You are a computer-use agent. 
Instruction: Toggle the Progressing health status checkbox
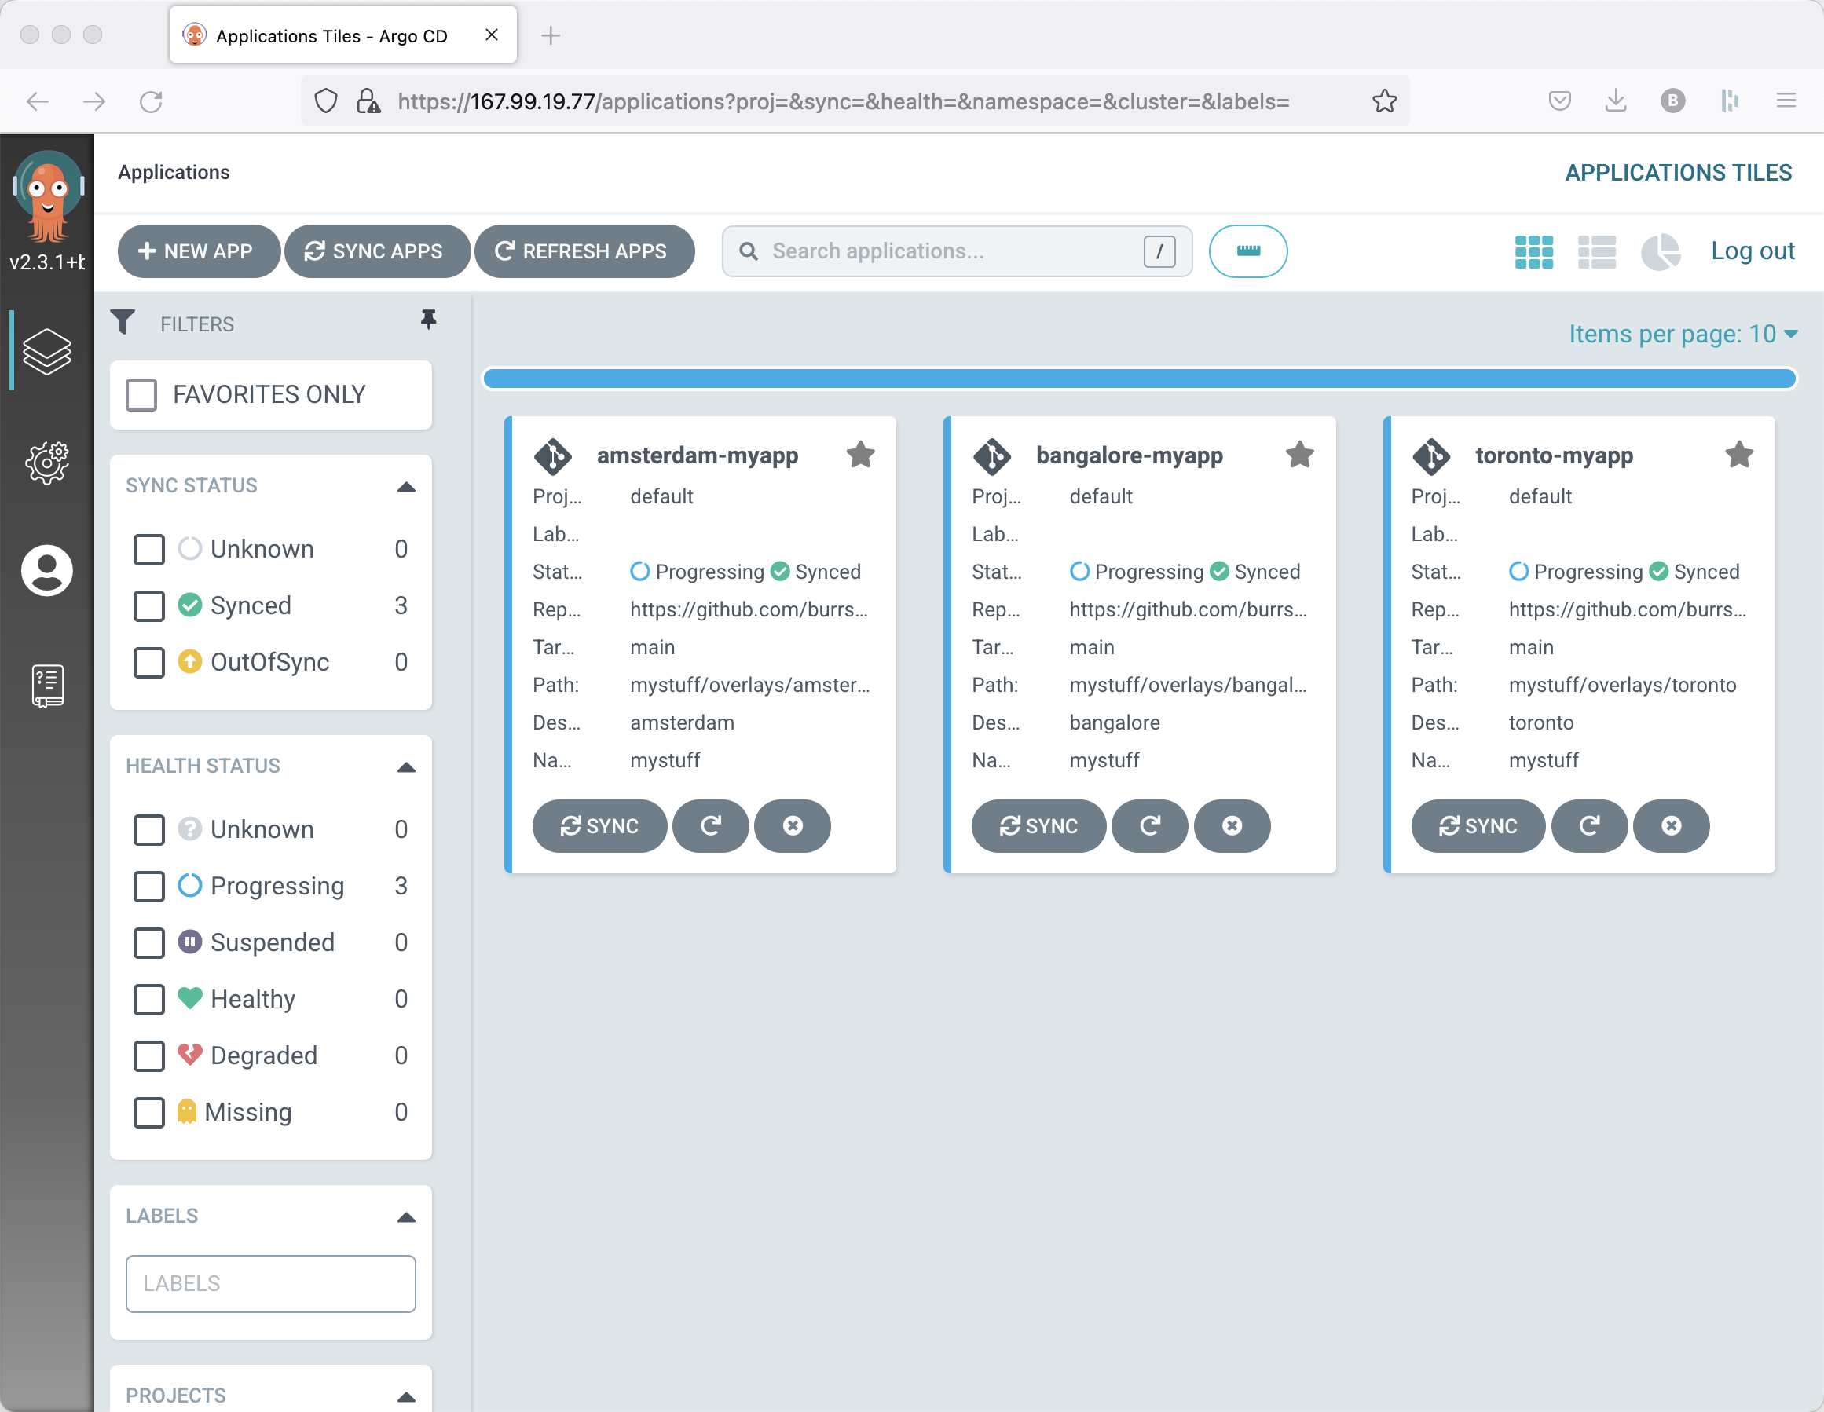(x=148, y=887)
